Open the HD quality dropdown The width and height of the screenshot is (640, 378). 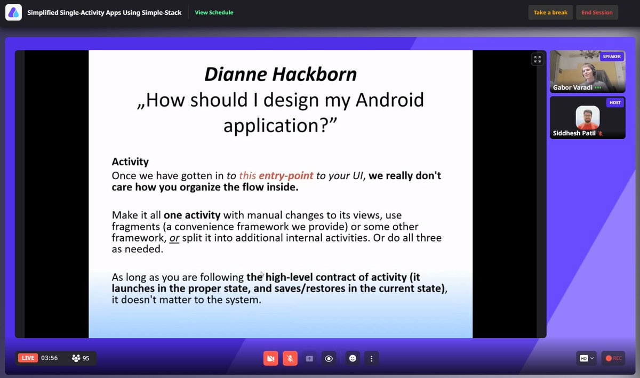click(587, 358)
